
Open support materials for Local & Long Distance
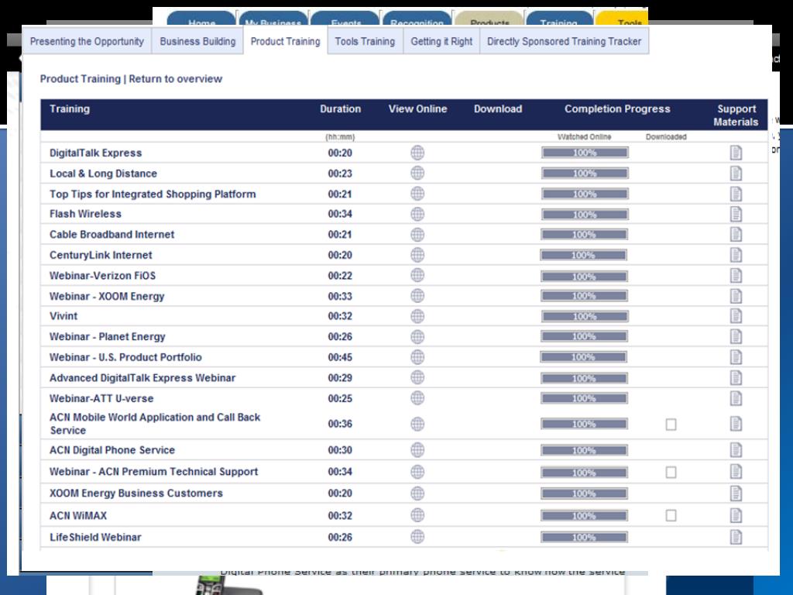(736, 174)
